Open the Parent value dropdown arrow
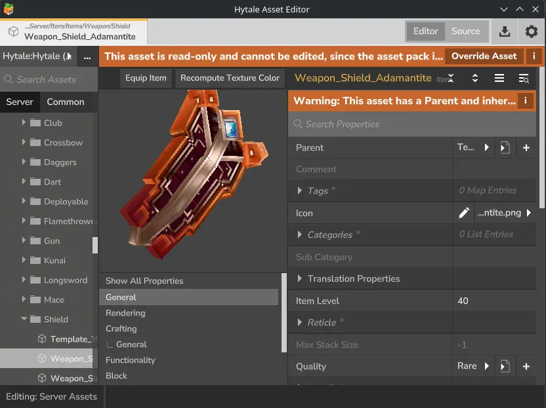Image resolution: width=546 pixels, height=408 pixels. [486, 148]
